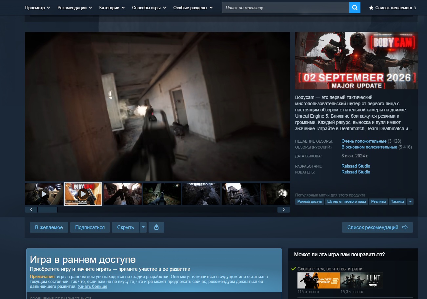The height and width of the screenshot is (299, 427).
Task: Click the Узнать больше link
Action: pyautogui.click(x=92, y=287)
